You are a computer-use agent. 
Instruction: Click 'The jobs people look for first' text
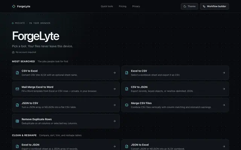tap(53, 61)
